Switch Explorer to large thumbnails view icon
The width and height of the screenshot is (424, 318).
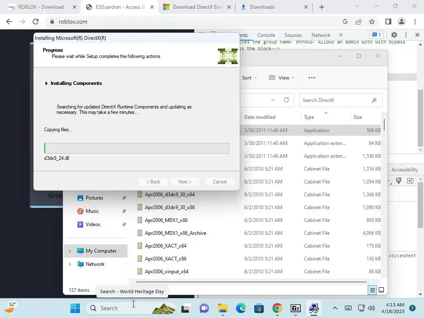pyautogui.click(x=381, y=290)
